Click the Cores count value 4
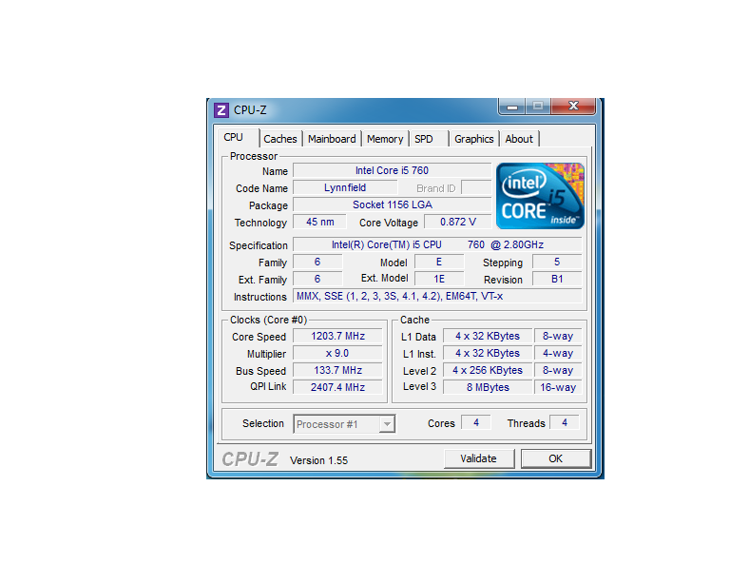The height and width of the screenshot is (584, 730). [476, 422]
